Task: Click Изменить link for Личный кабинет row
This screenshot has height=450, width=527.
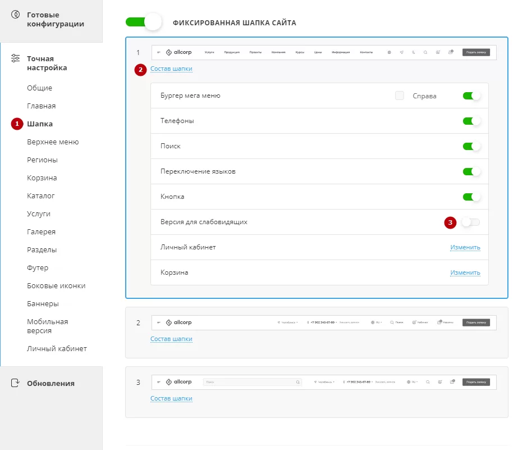Action: [465, 247]
